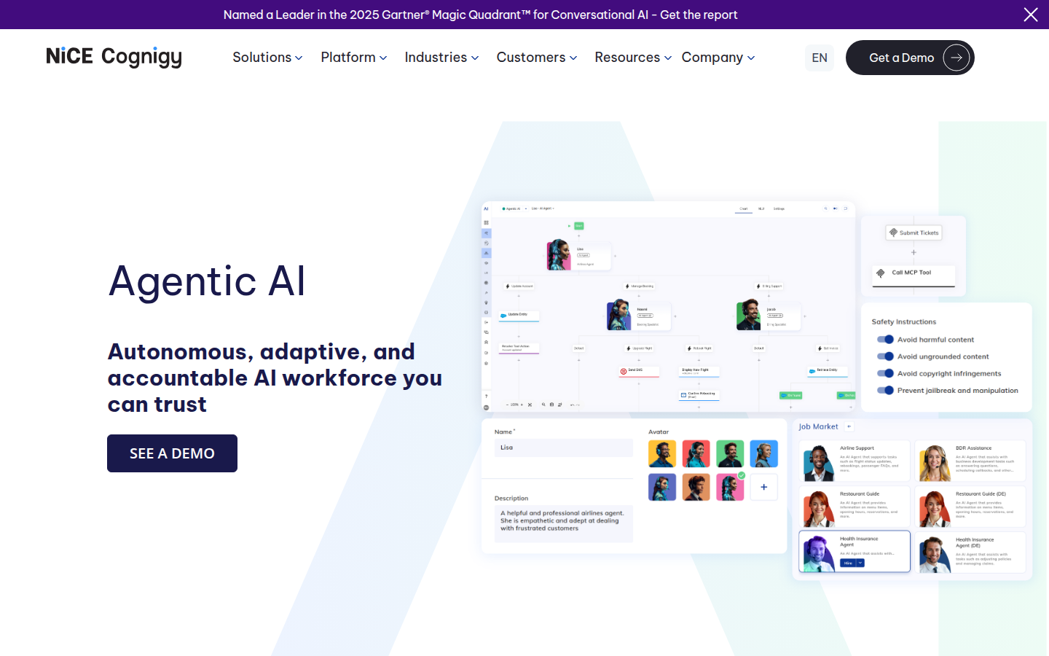Expand the Platform dropdown menu
Image resolution: width=1049 pixels, height=656 pixels.
[x=353, y=58]
